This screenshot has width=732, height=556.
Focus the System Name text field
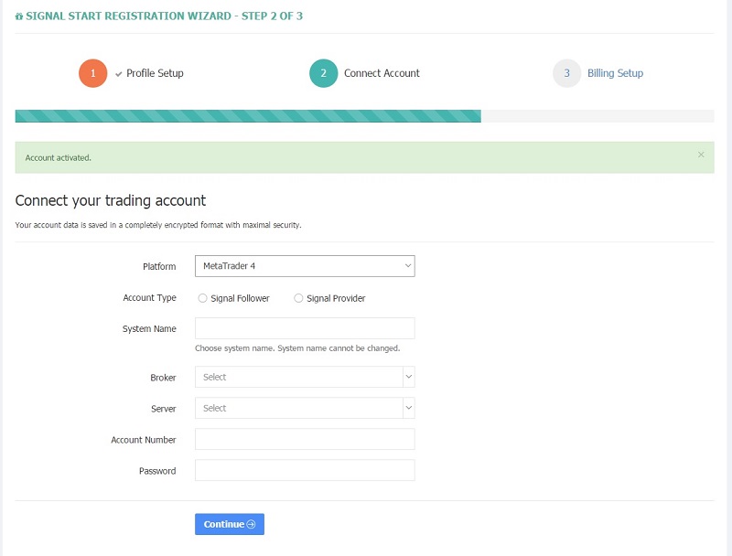click(x=305, y=328)
